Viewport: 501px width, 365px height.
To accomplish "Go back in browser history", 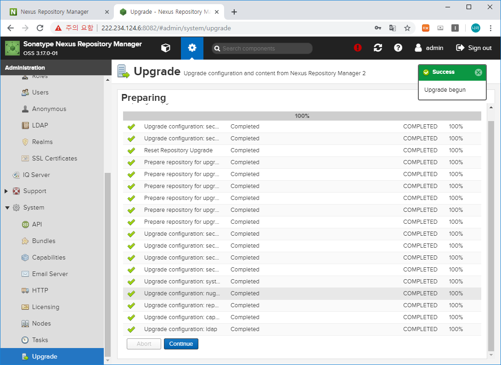I will click(x=11, y=28).
